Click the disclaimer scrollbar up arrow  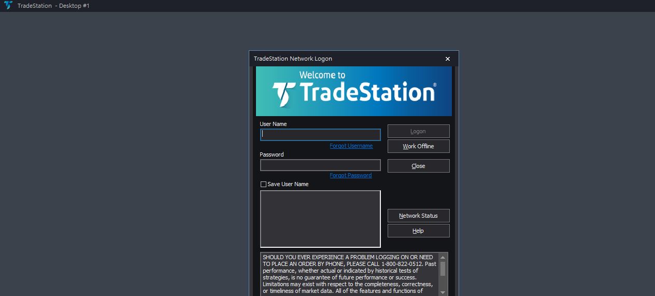click(443, 257)
